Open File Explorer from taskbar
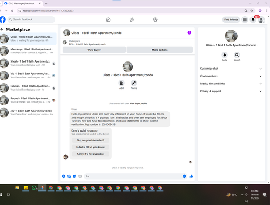270x205 pixels. [x=17, y=188]
